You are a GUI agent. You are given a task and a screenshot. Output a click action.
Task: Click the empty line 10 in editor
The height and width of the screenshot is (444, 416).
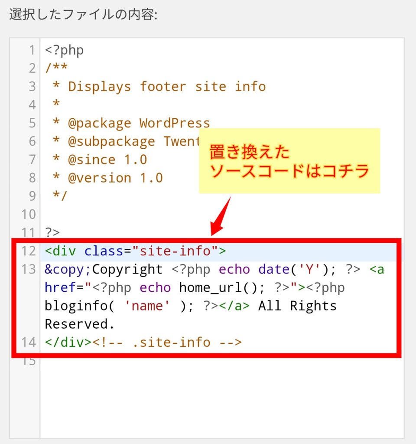pos(222,214)
